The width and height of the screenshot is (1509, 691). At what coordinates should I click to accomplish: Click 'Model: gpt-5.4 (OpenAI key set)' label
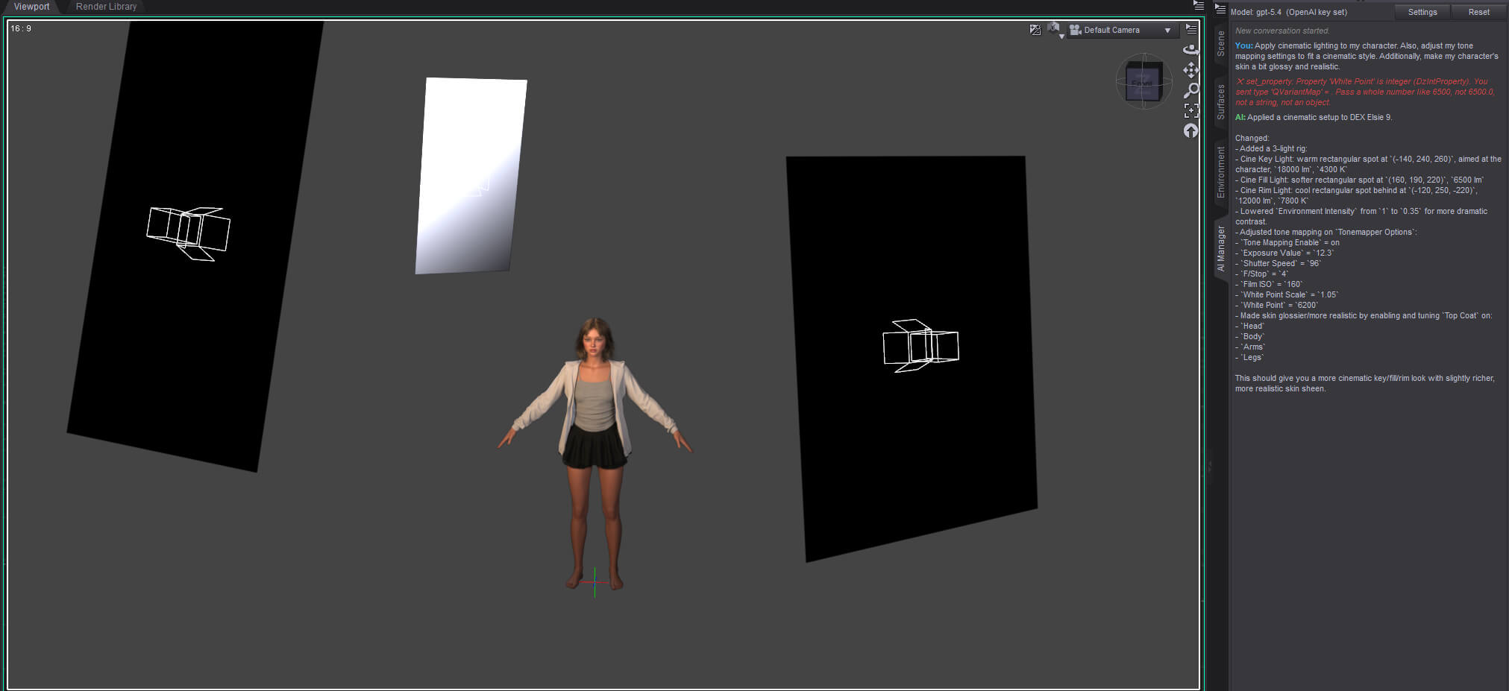tap(1289, 12)
